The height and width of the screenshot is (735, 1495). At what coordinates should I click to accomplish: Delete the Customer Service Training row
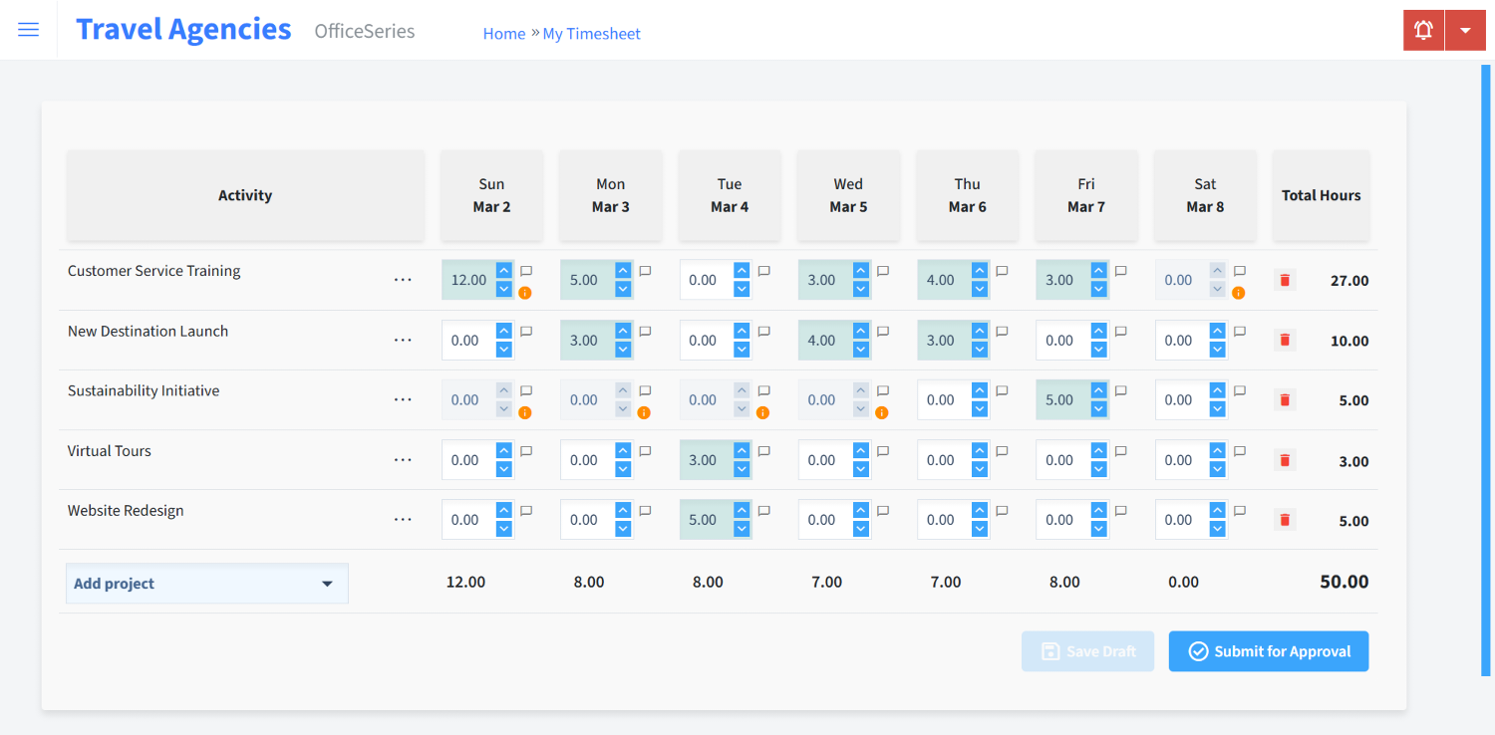1284,280
